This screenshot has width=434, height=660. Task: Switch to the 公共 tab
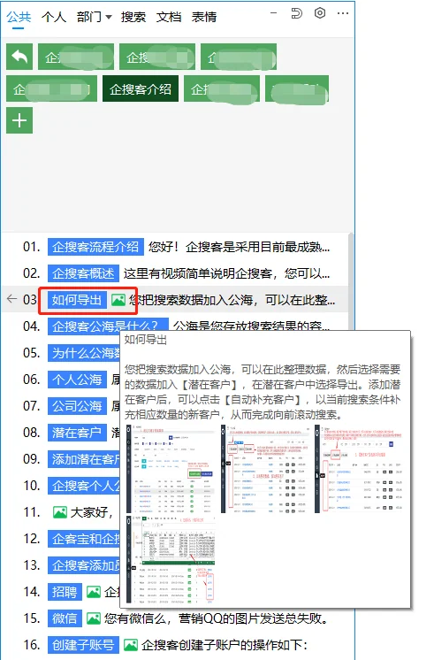19,18
